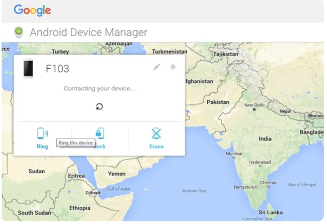The width and height of the screenshot is (327, 224).
Task: Click the Tajikistan label on map
Action: coord(226,54)
